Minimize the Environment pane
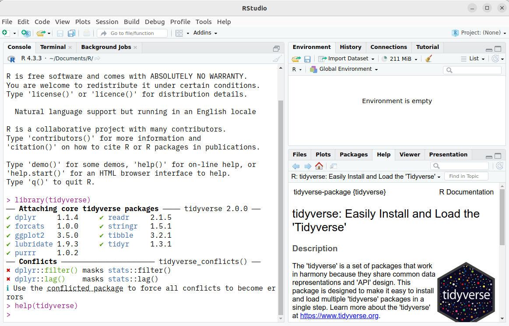 point(489,49)
